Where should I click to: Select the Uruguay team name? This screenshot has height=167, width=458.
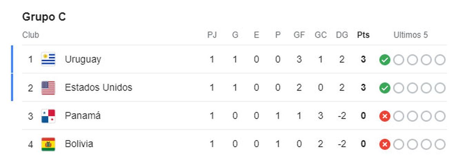coord(83,59)
